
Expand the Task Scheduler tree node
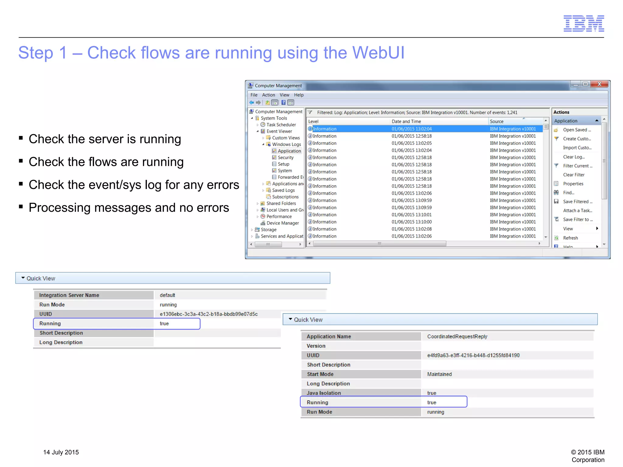tap(258, 125)
